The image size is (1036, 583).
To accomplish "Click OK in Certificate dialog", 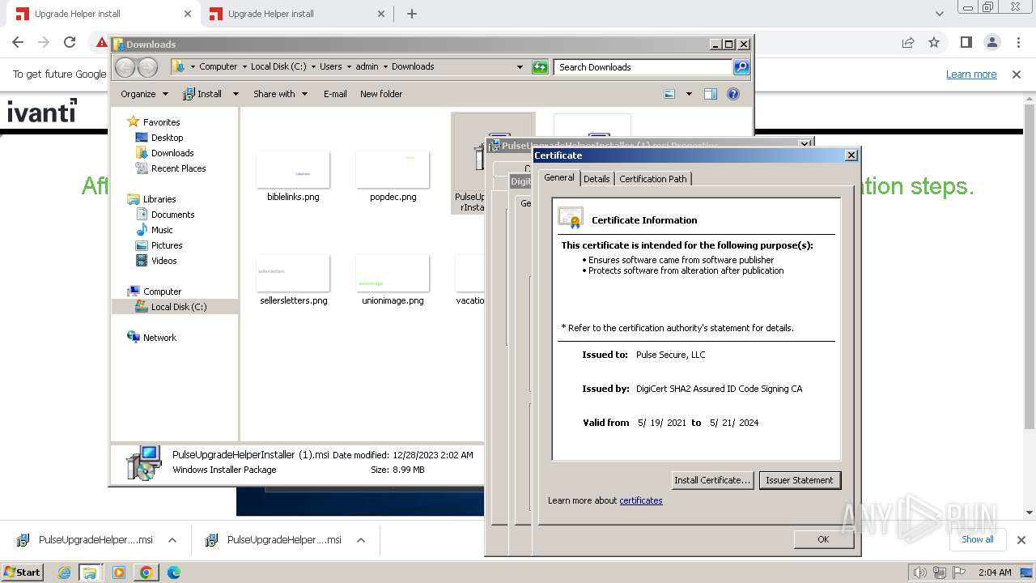I will tap(823, 539).
